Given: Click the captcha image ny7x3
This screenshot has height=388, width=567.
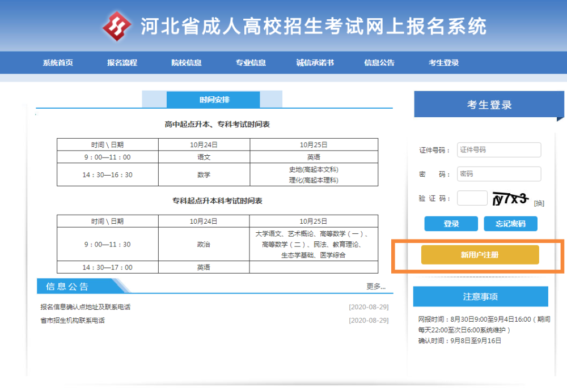Looking at the screenshot, I should 510,199.
